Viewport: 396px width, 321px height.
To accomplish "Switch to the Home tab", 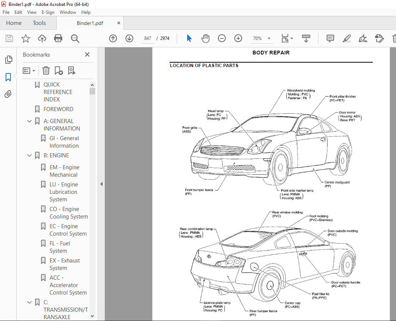I will tap(14, 23).
